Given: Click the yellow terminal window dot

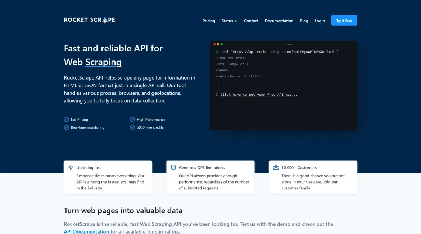Looking at the screenshot, I should (x=218, y=44).
